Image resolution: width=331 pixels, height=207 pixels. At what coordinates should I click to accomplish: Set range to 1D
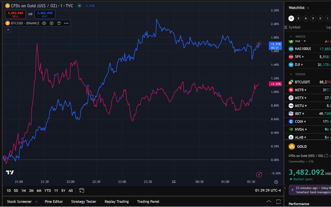coord(9,190)
